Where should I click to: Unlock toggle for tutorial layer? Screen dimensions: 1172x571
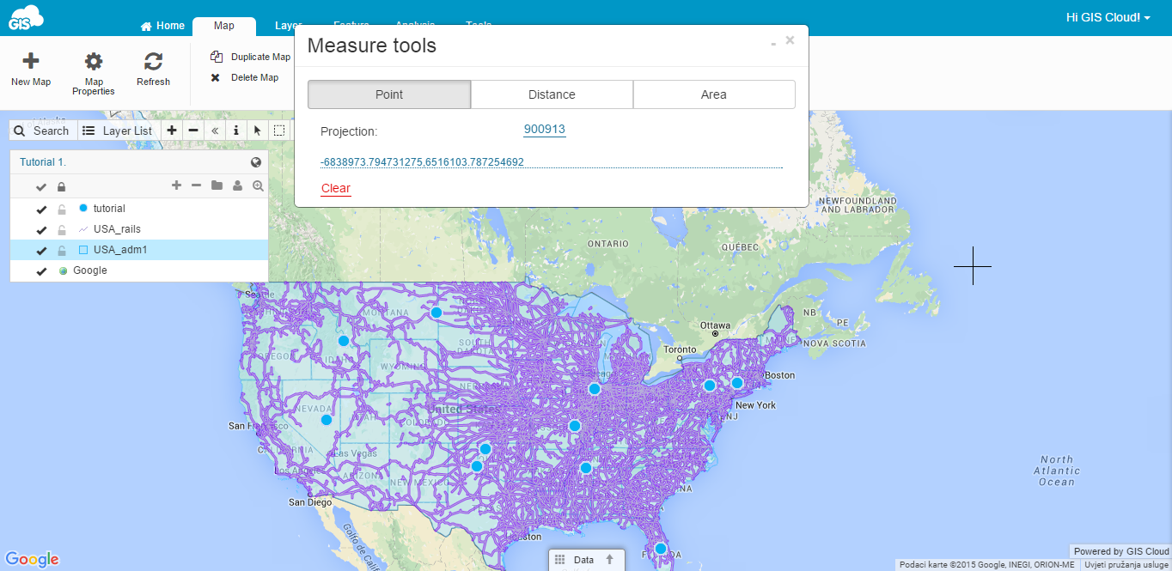pos(61,209)
